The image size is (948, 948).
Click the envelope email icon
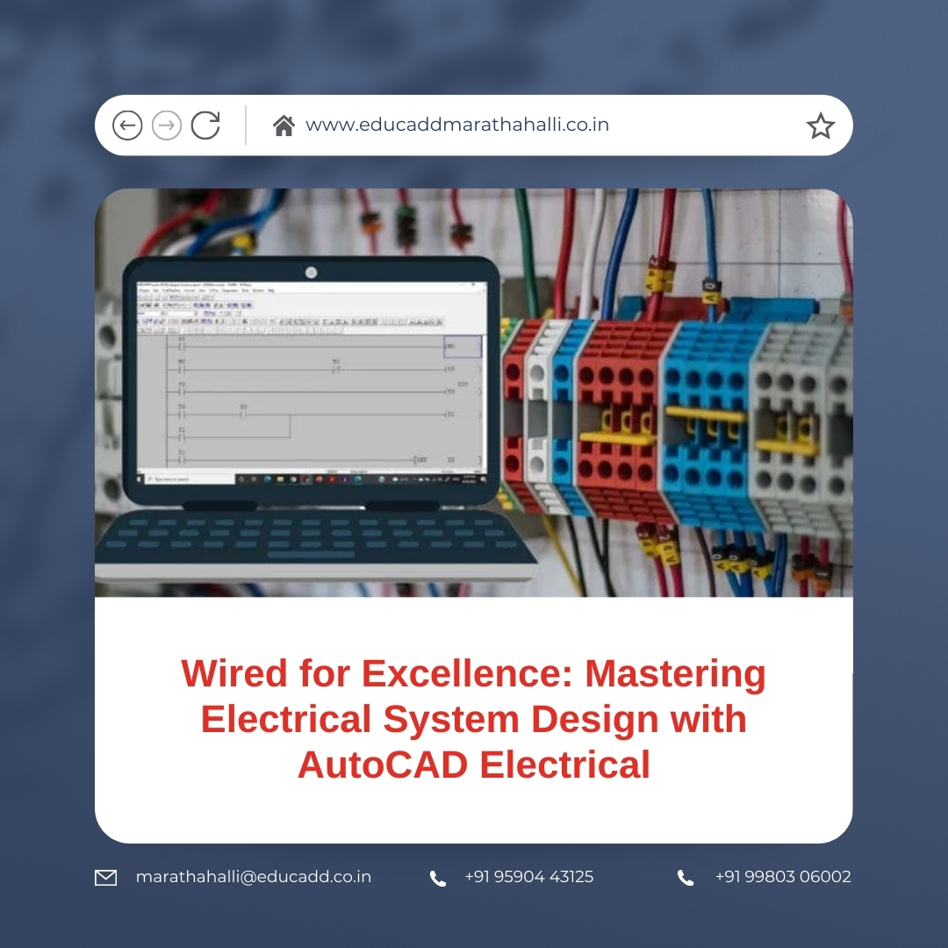tap(105, 878)
